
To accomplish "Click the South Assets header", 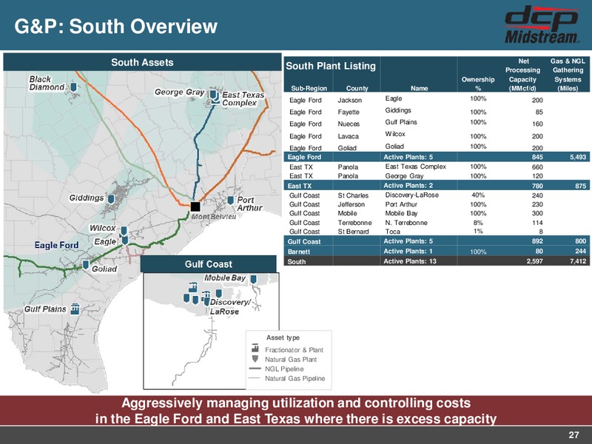I will click(142, 62).
